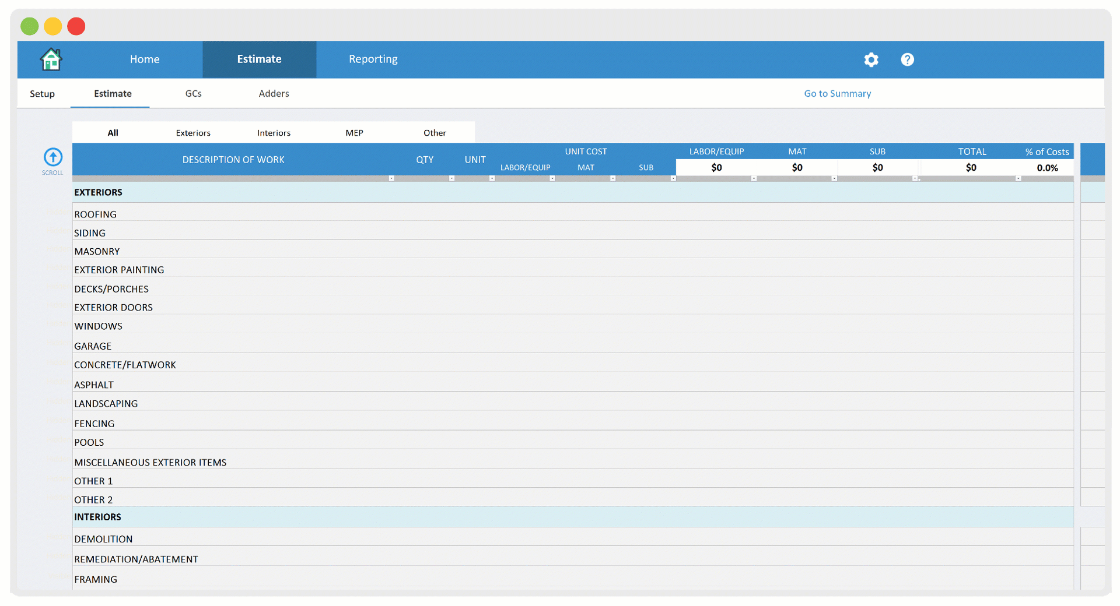
Task: Select the FENCING row
Action: click(x=573, y=421)
